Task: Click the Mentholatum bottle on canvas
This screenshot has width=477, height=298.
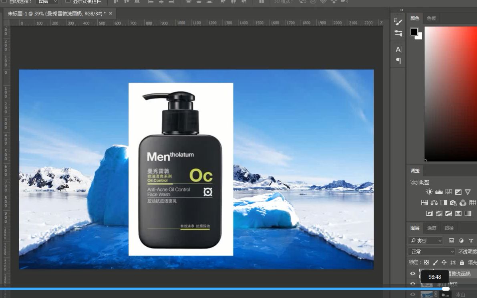Action: [x=180, y=170]
